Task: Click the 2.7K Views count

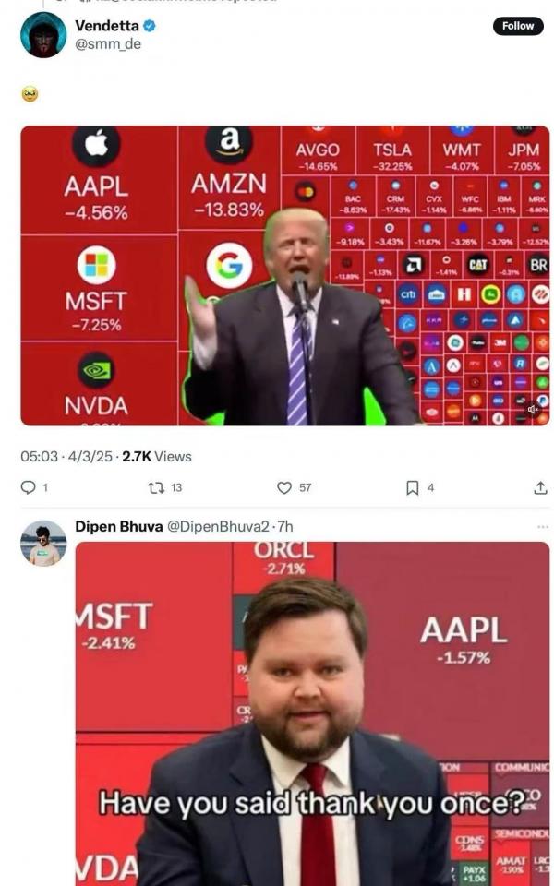Action: [x=157, y=457]
